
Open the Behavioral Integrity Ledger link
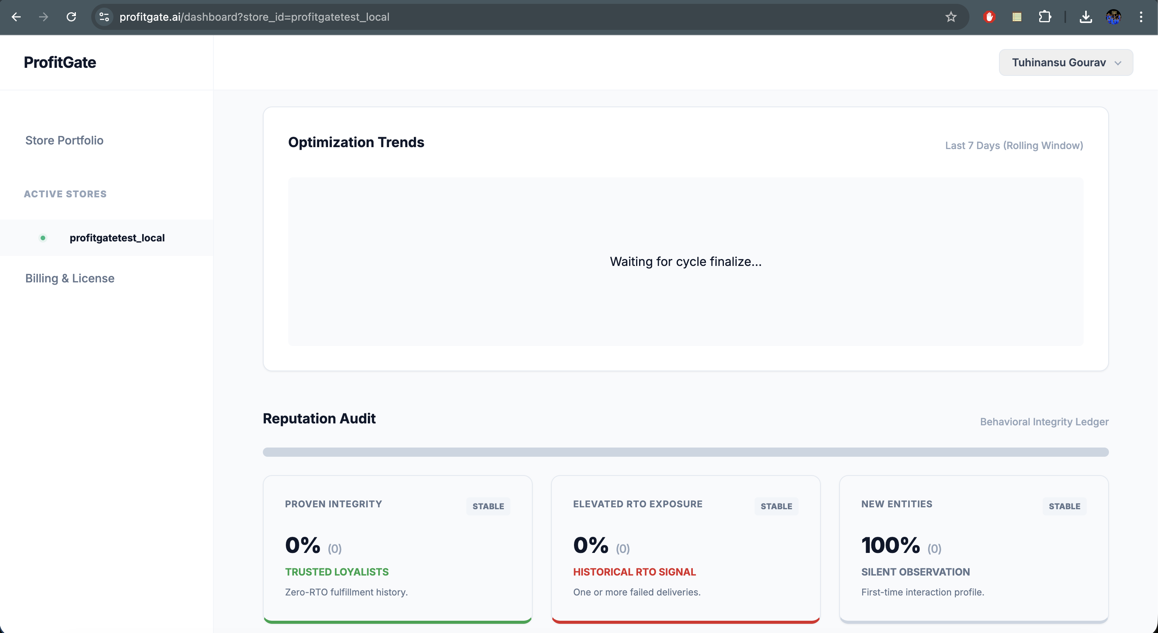coord(1044,422)
